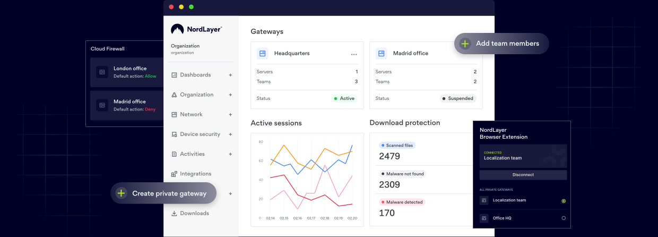Click the Downloads sidebar icon
658x237 pixels.
(174, 213)
